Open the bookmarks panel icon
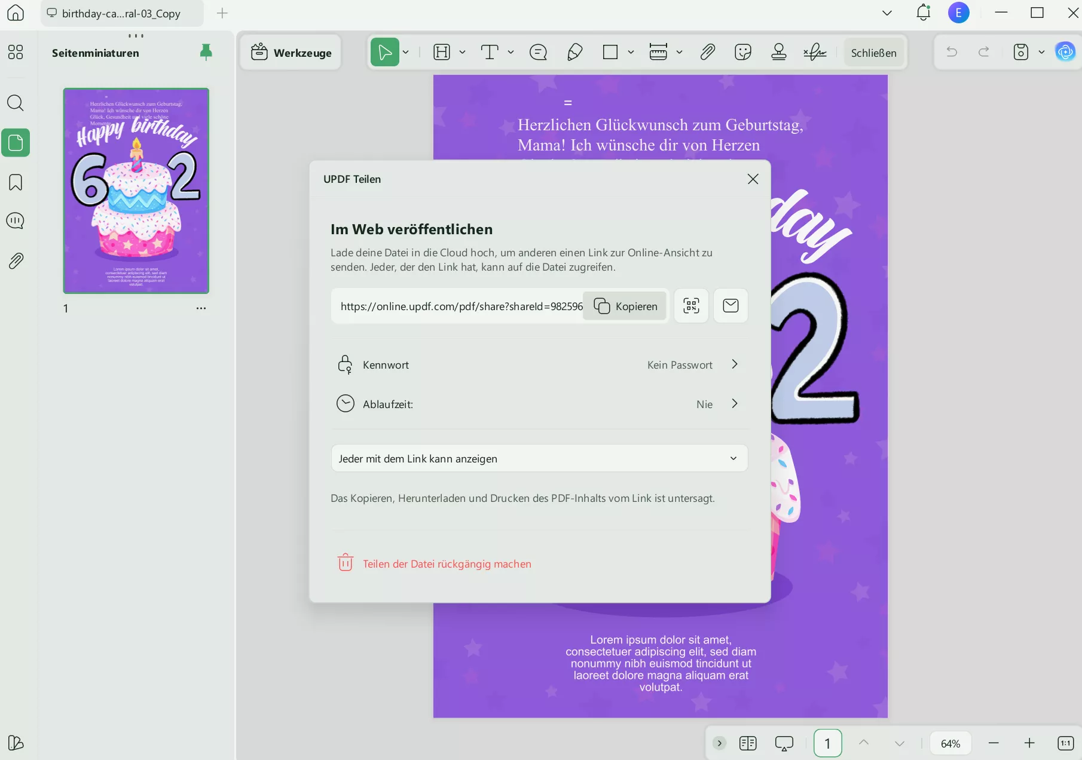Image resolution: width=1082 pixels, height=760 pixels. click(16, 182)
